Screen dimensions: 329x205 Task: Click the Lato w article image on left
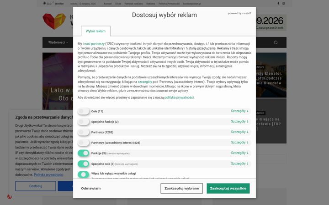[58, 81]
